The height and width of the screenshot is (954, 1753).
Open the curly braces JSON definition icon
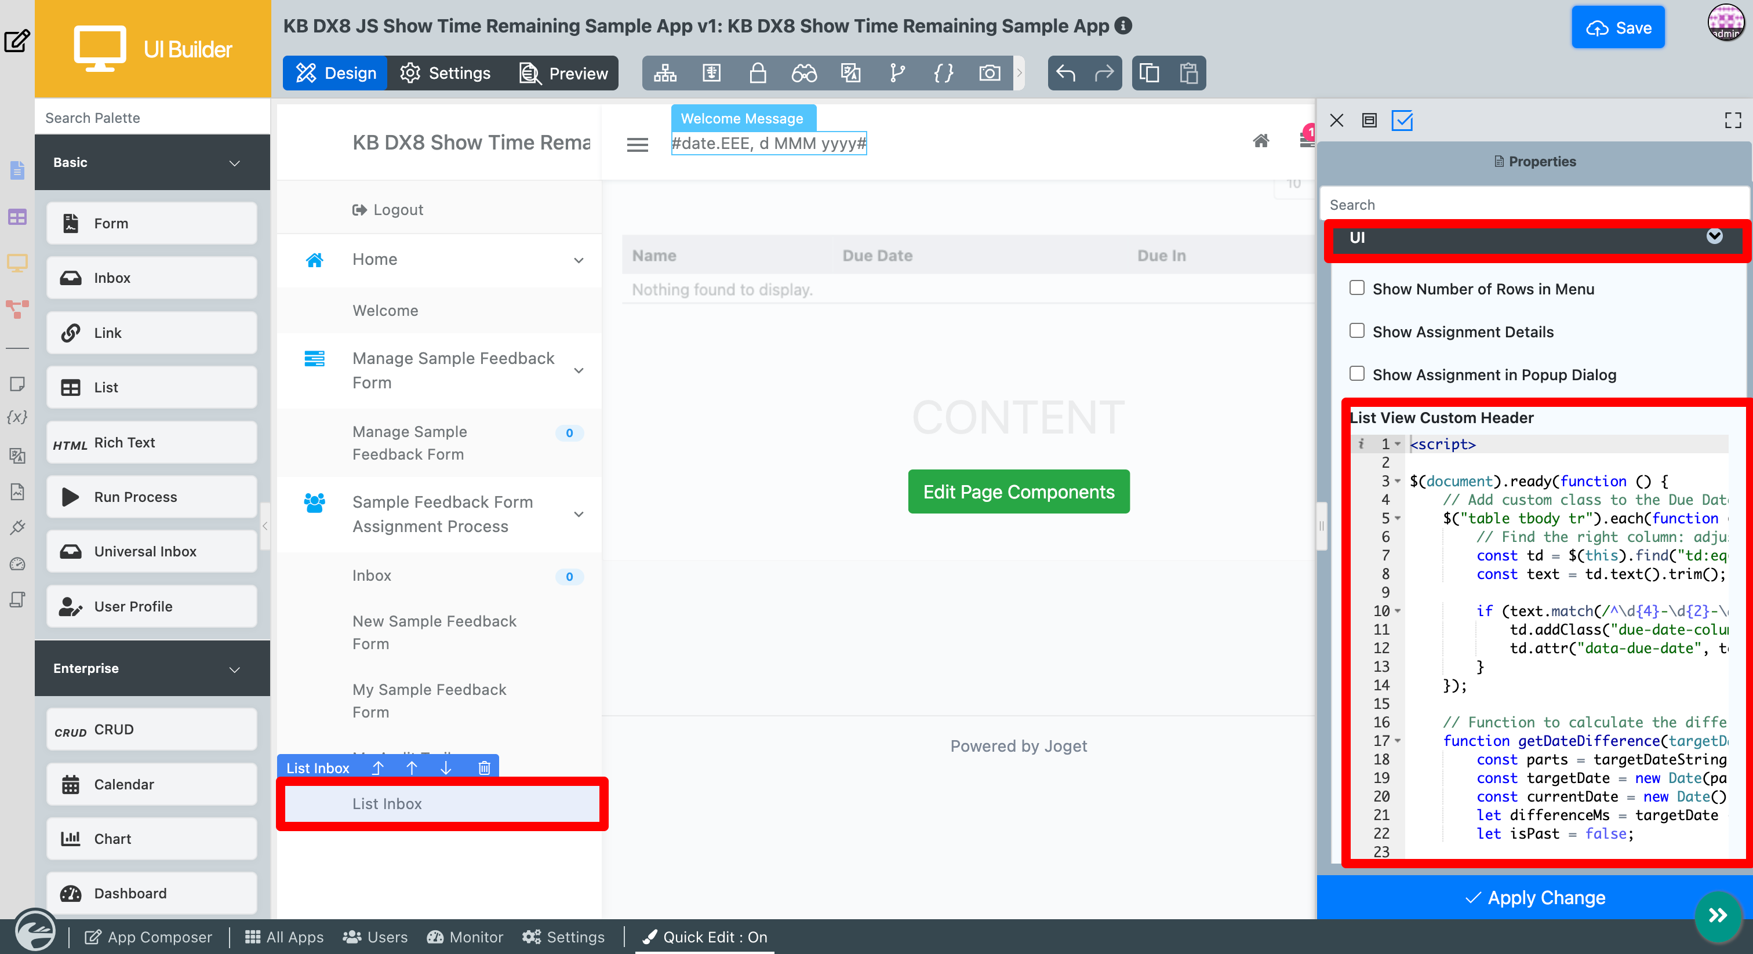(943, 73)
